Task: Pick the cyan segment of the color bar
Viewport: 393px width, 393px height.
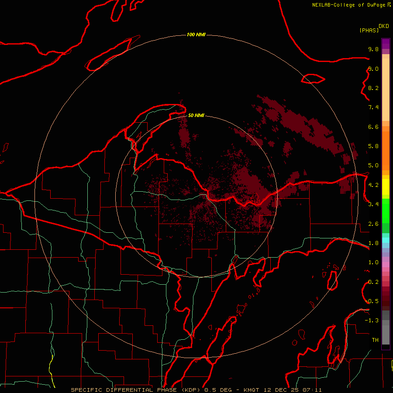Action: pyautogui.click(x=386, y=240)
